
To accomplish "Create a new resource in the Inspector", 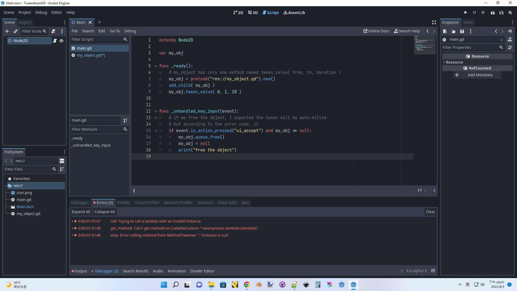I will 445,31.
